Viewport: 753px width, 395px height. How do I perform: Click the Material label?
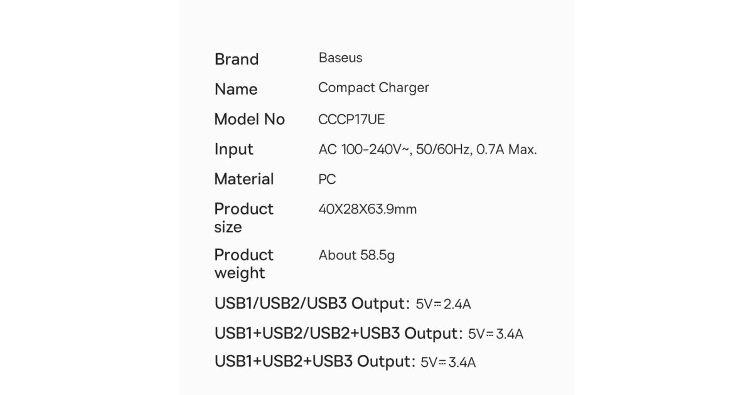click(244, 179)
